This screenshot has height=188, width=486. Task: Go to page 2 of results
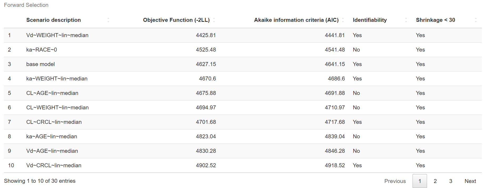435,181
